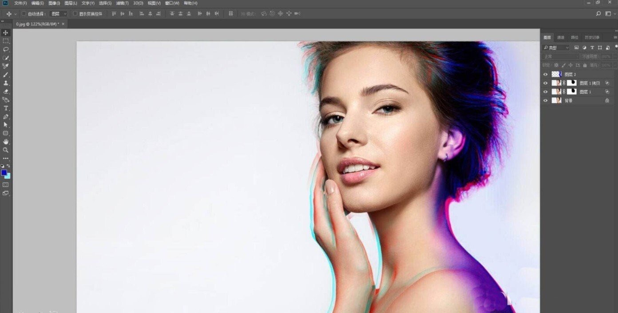Select the Rectangular Marquee tool
618x313 pixels.
pos(6,41)
